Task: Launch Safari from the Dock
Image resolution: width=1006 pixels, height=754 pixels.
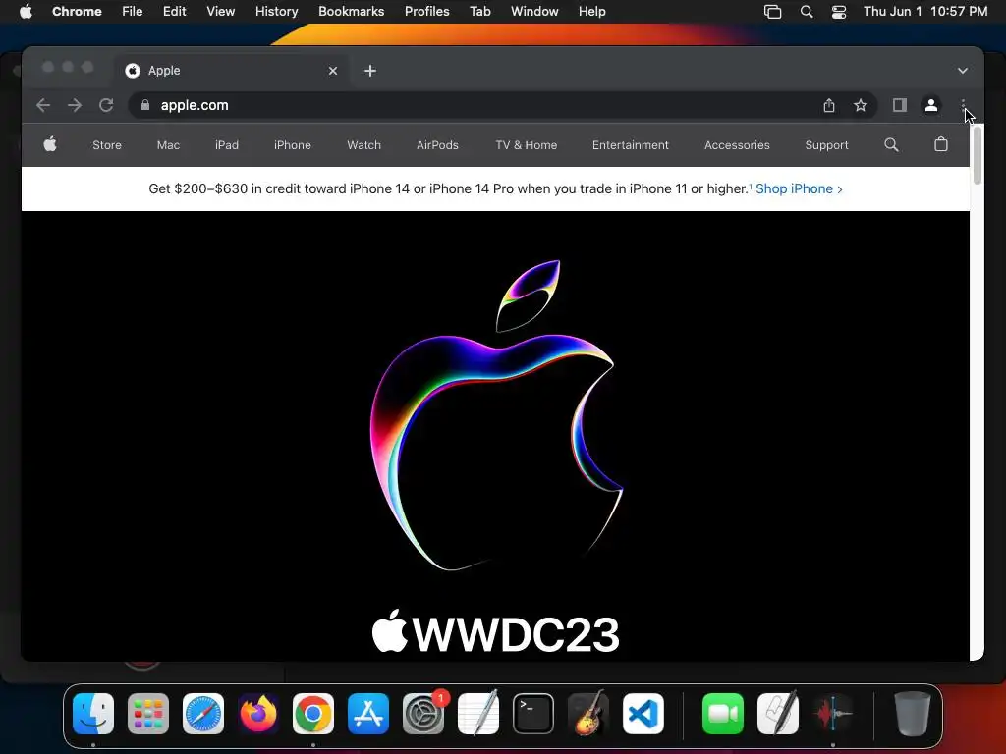Action: [203, 714]
